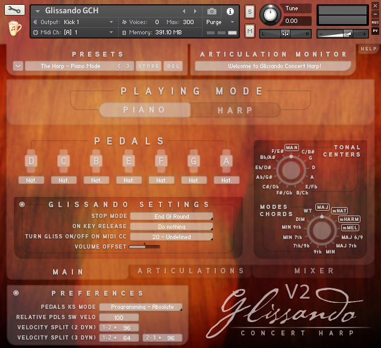381x348 pixels.
Task: Click the Velocity Split 3 Dyn 2-3 field
Action: pos(163,338)
